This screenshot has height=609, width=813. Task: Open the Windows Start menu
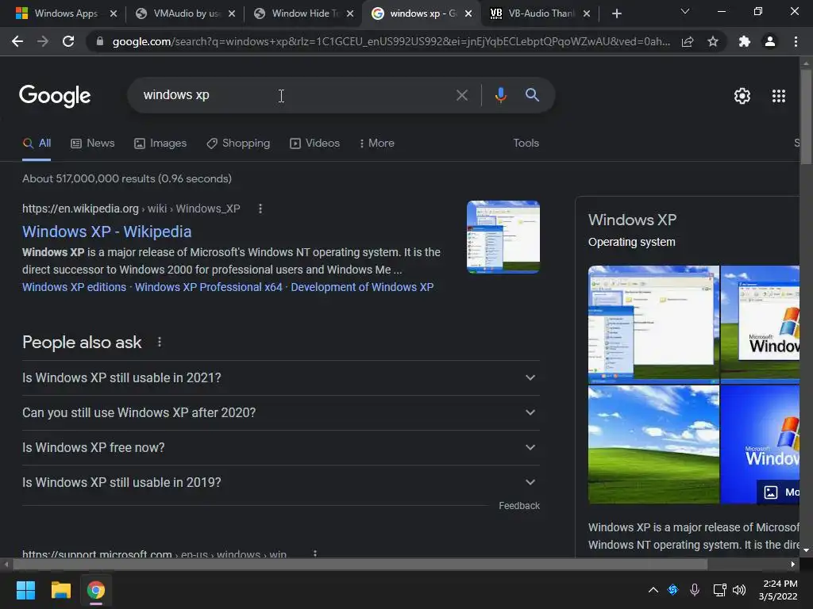25,590
